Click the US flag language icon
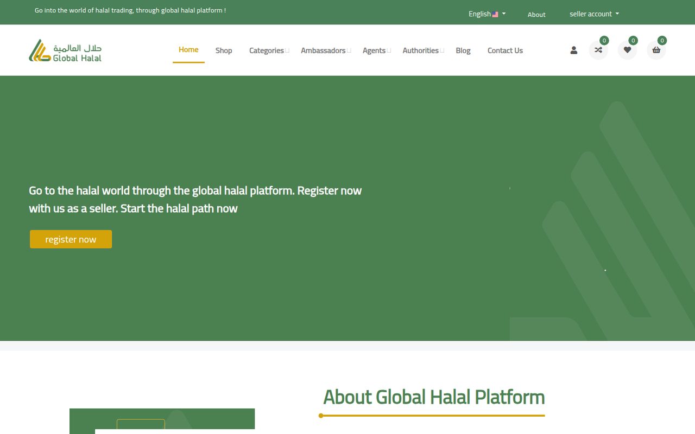Screen dimensions: 695x434 [495, 15]
